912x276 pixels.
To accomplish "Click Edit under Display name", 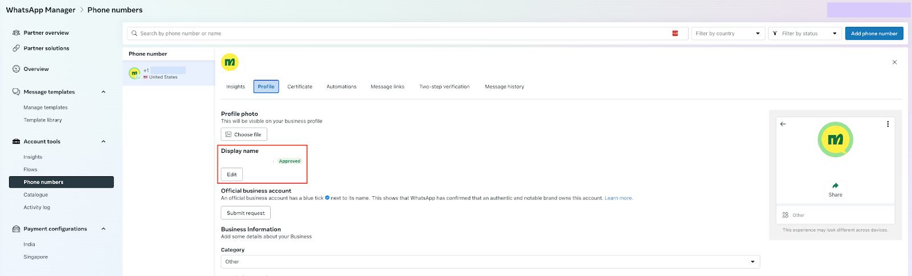I will click(232, 174).
